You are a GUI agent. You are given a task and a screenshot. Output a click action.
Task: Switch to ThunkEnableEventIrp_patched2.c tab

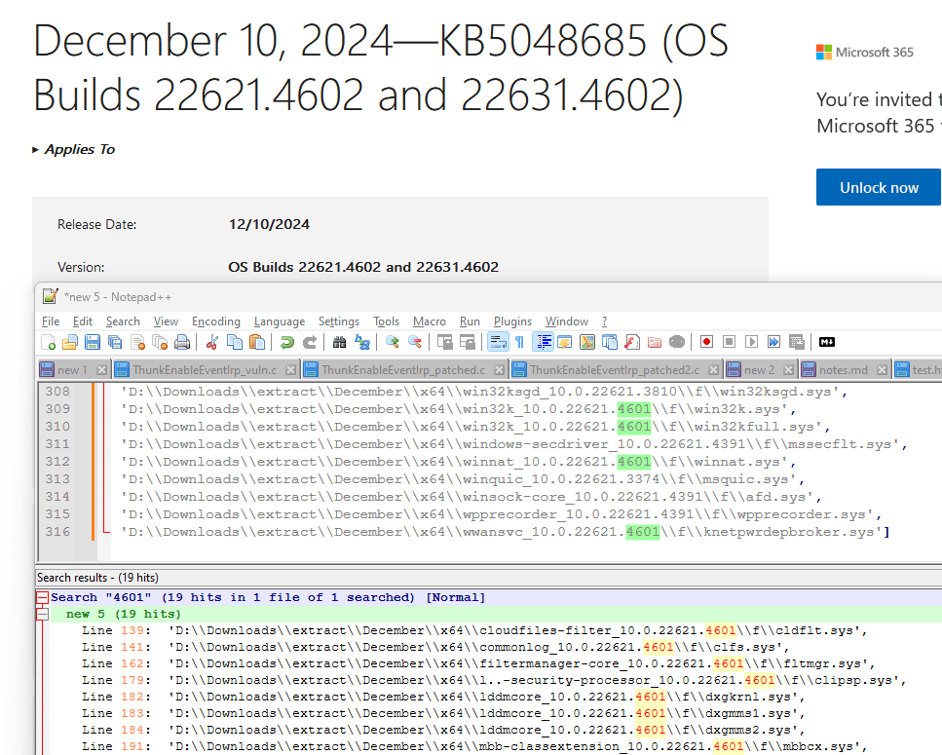[615, 370]
